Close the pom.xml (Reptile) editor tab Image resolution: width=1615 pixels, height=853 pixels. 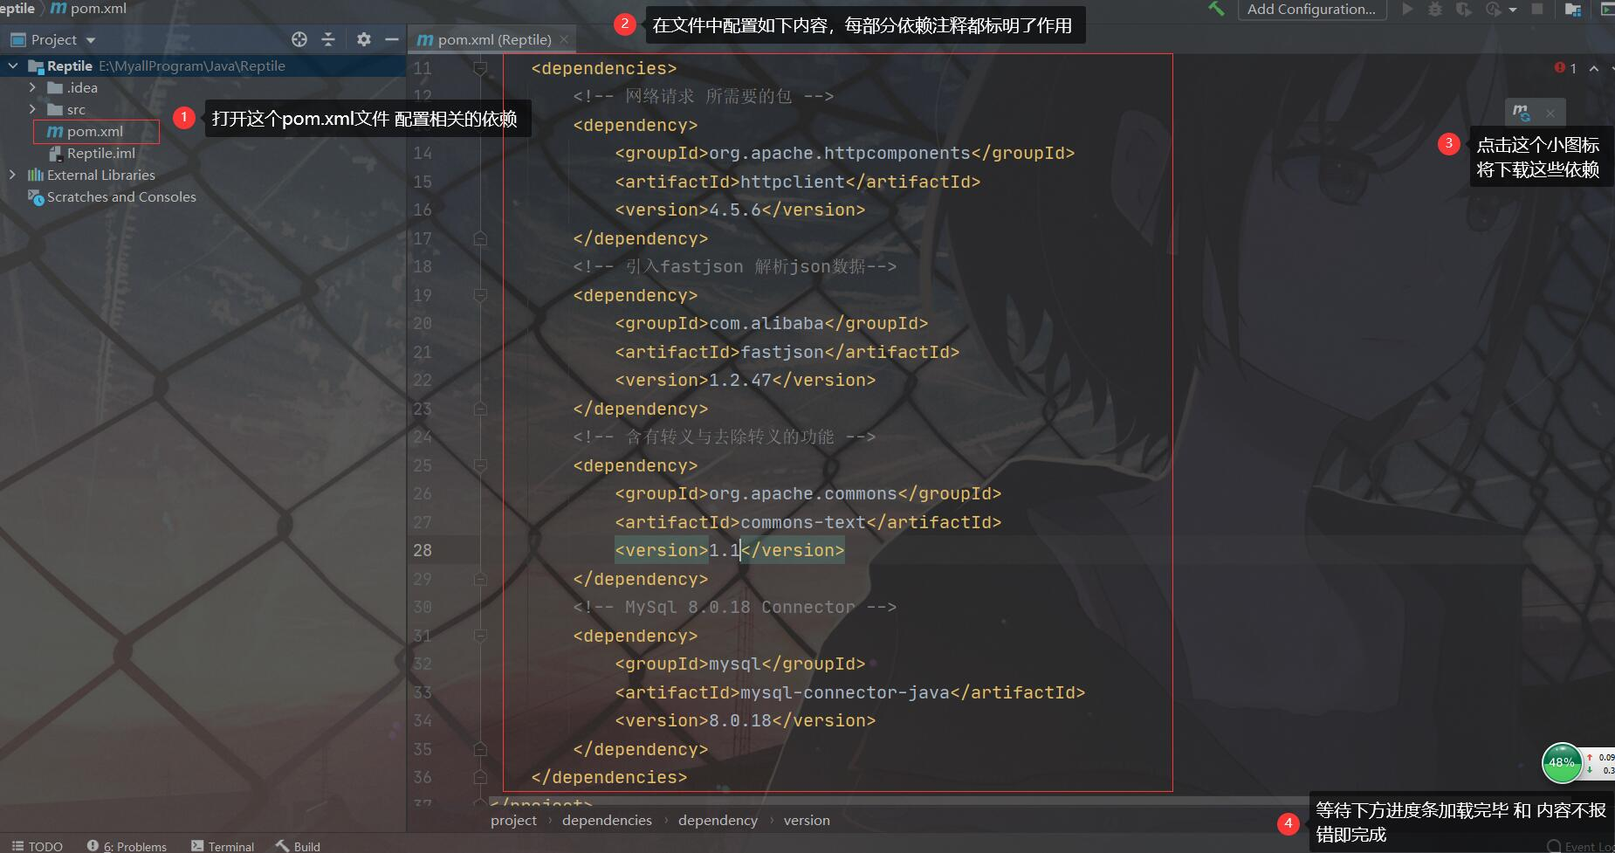(564, 39)
